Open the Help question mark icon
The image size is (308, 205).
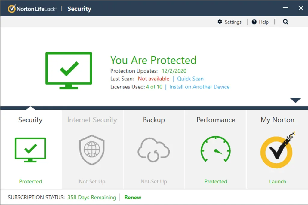[254, 22]
